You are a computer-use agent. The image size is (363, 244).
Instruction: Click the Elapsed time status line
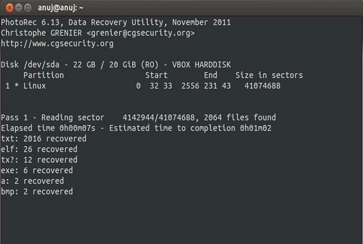[136, 128]
